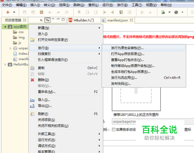This screenshot has height=153, width=194.
Task: Click the app icon preview box
Action: (x=136, y=99)
